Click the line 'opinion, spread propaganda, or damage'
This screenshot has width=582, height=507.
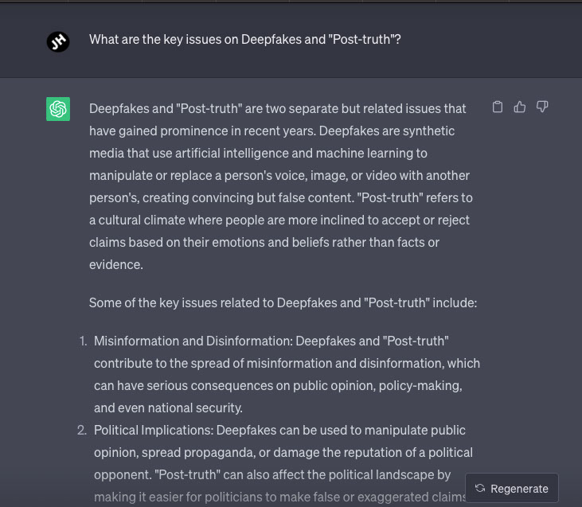click(283, 452)
